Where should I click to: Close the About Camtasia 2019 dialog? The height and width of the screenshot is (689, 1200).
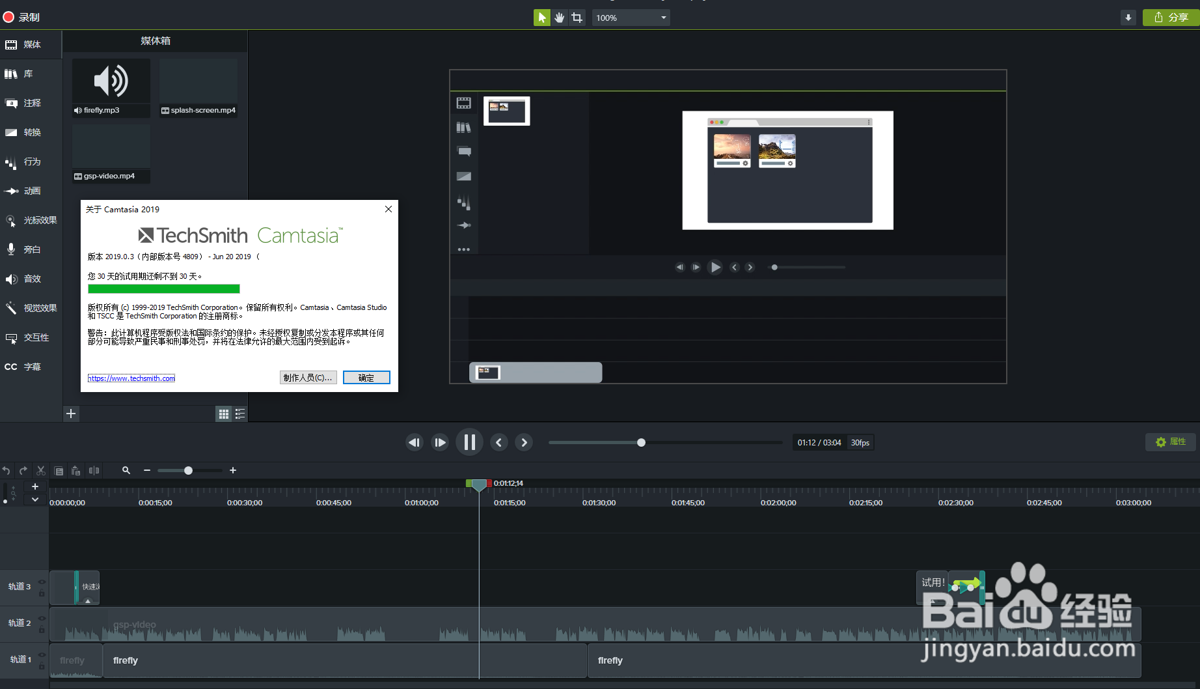pyautogui.click(x=389, y=209)
